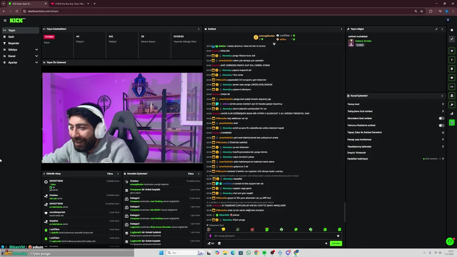Collapse the gift leaderboard arrow in chat
The image size is (457, 257).
coord(274,44)
